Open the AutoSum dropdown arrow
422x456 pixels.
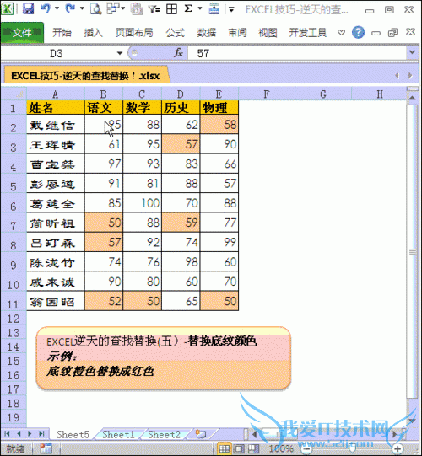[200, 8]
